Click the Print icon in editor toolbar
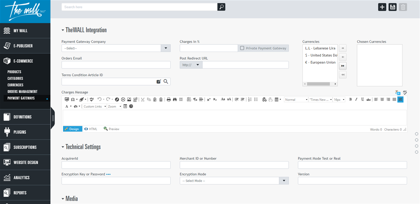The height and width of the screenshot is (204, 420). click(x=169, y=100)
